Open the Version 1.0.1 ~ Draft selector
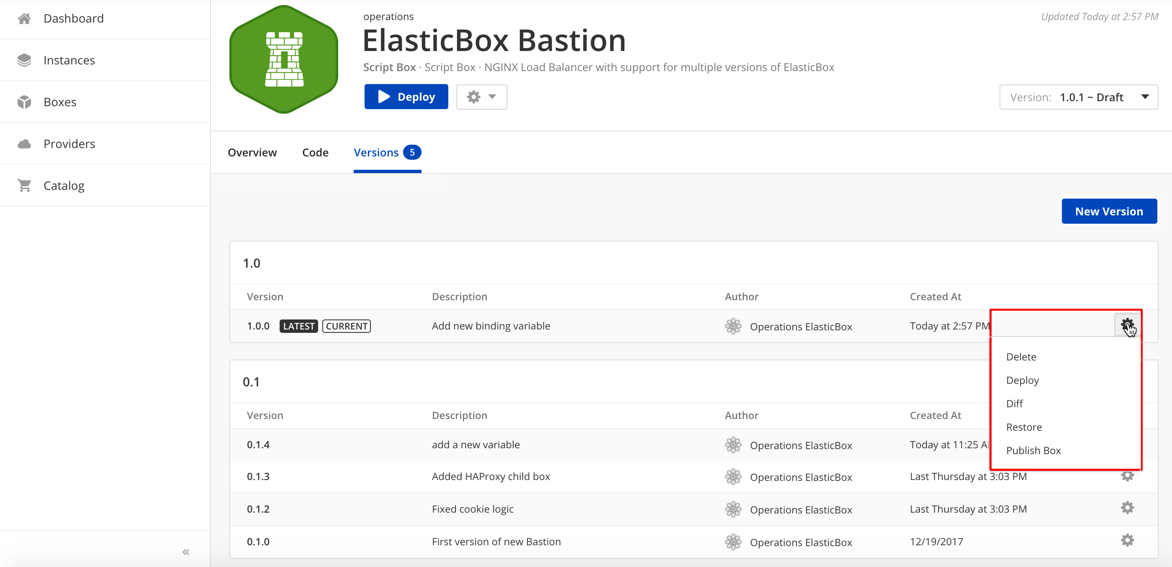The width and height of the screenshot is (1172, 567). [x=1078, y=97]
